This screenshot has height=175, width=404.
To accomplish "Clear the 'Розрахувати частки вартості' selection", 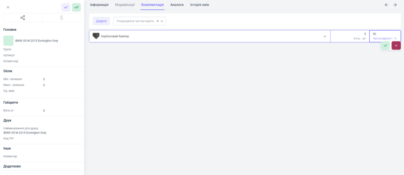I will pyautogui.click(x=158, y=21).
